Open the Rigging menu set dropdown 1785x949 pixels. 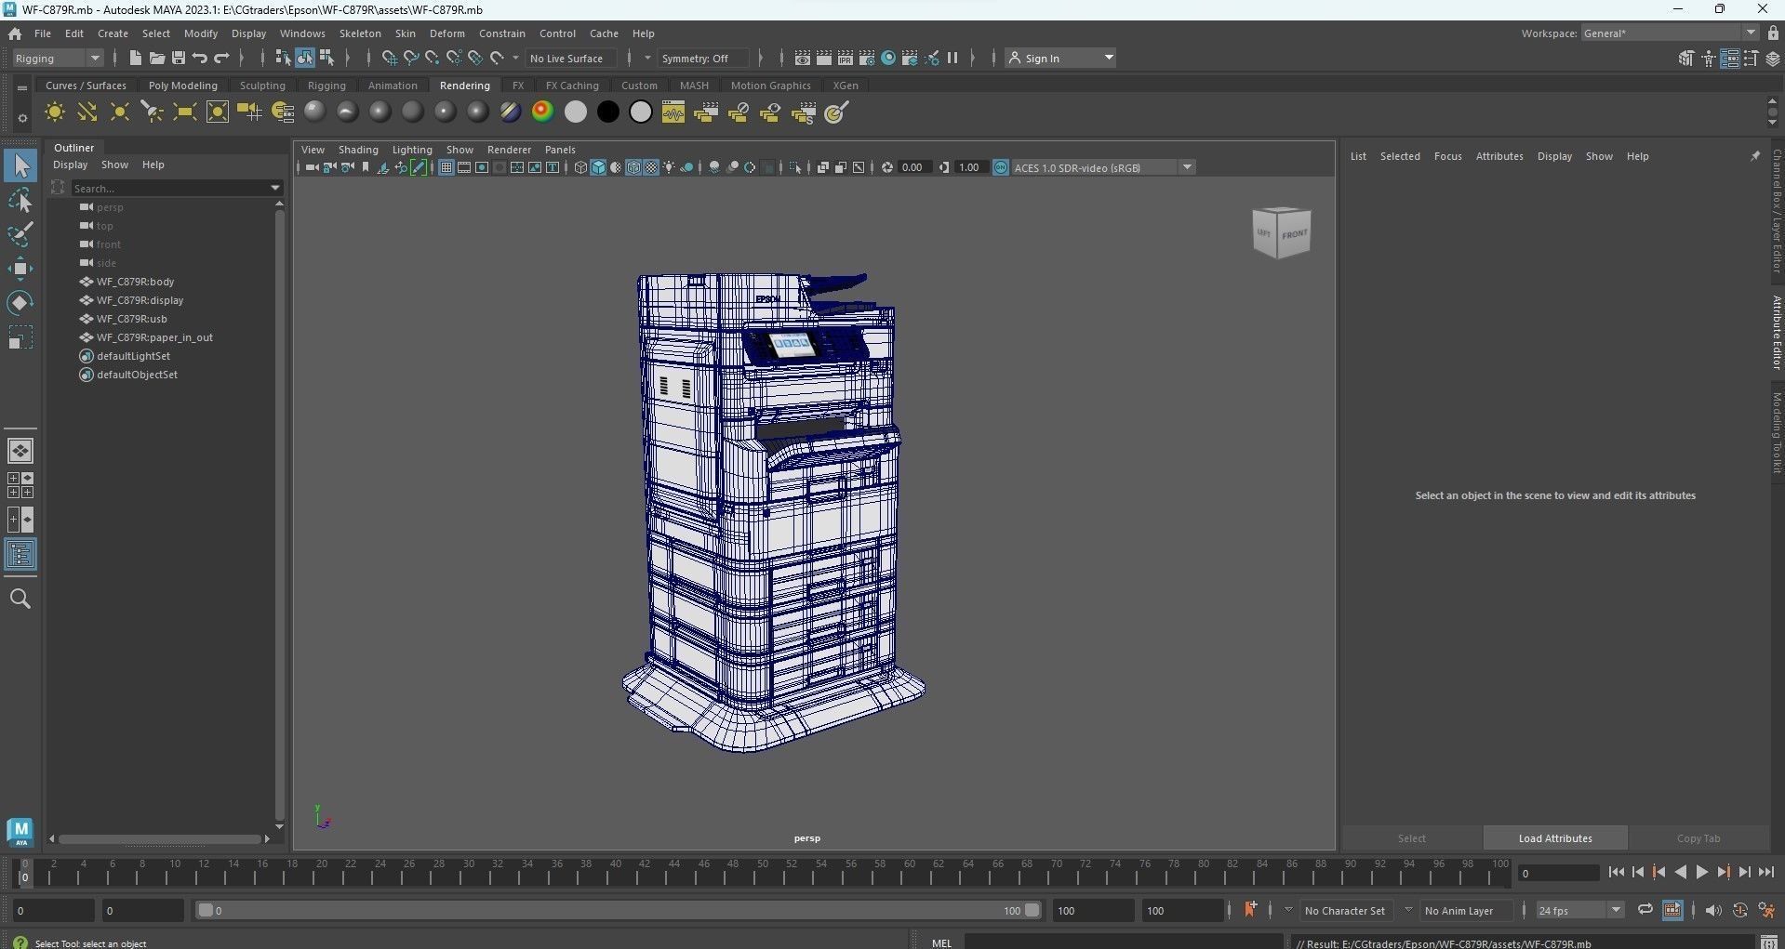pyautogui.click(x=58, y=58)
